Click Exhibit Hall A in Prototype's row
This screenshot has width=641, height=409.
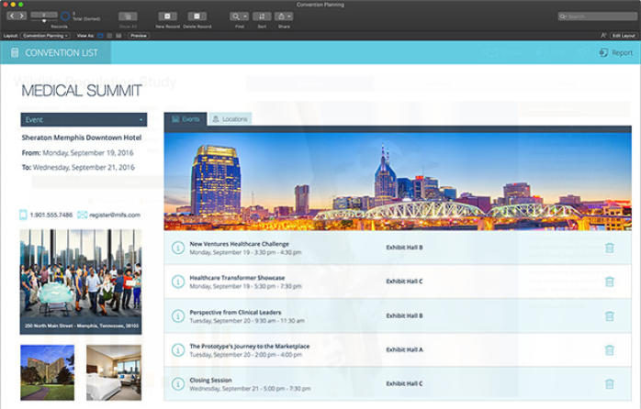[404, 349]
